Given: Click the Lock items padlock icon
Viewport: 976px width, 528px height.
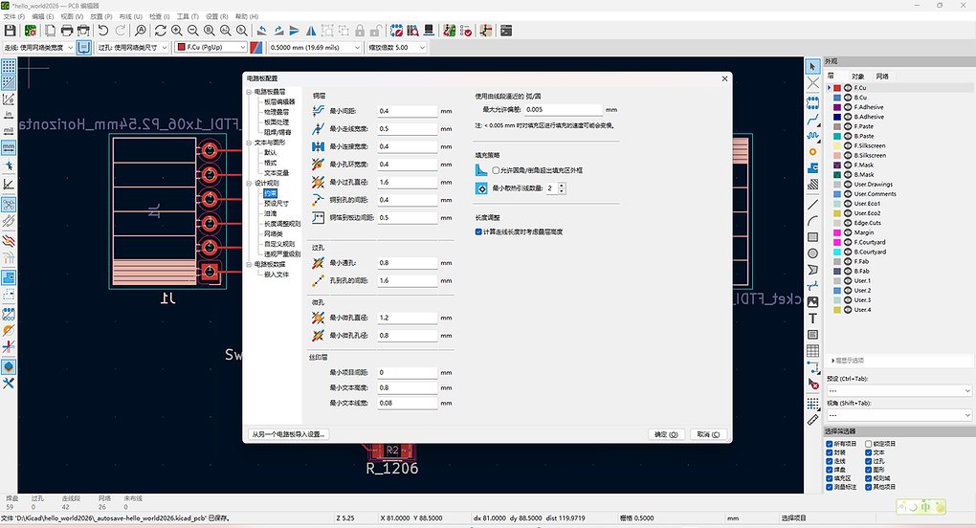Looking at the screenshot, I should (x=360, y=31).
